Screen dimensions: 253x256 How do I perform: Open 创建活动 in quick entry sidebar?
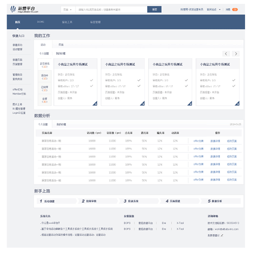click(17, 45)
